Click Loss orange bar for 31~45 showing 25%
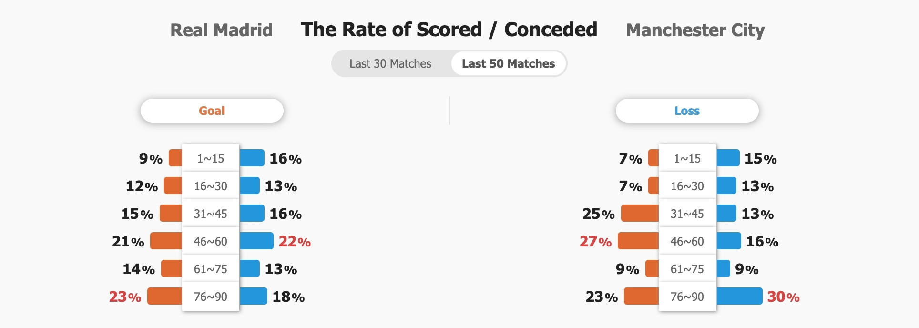Screen dimensions: 919x328 [640, 213]
